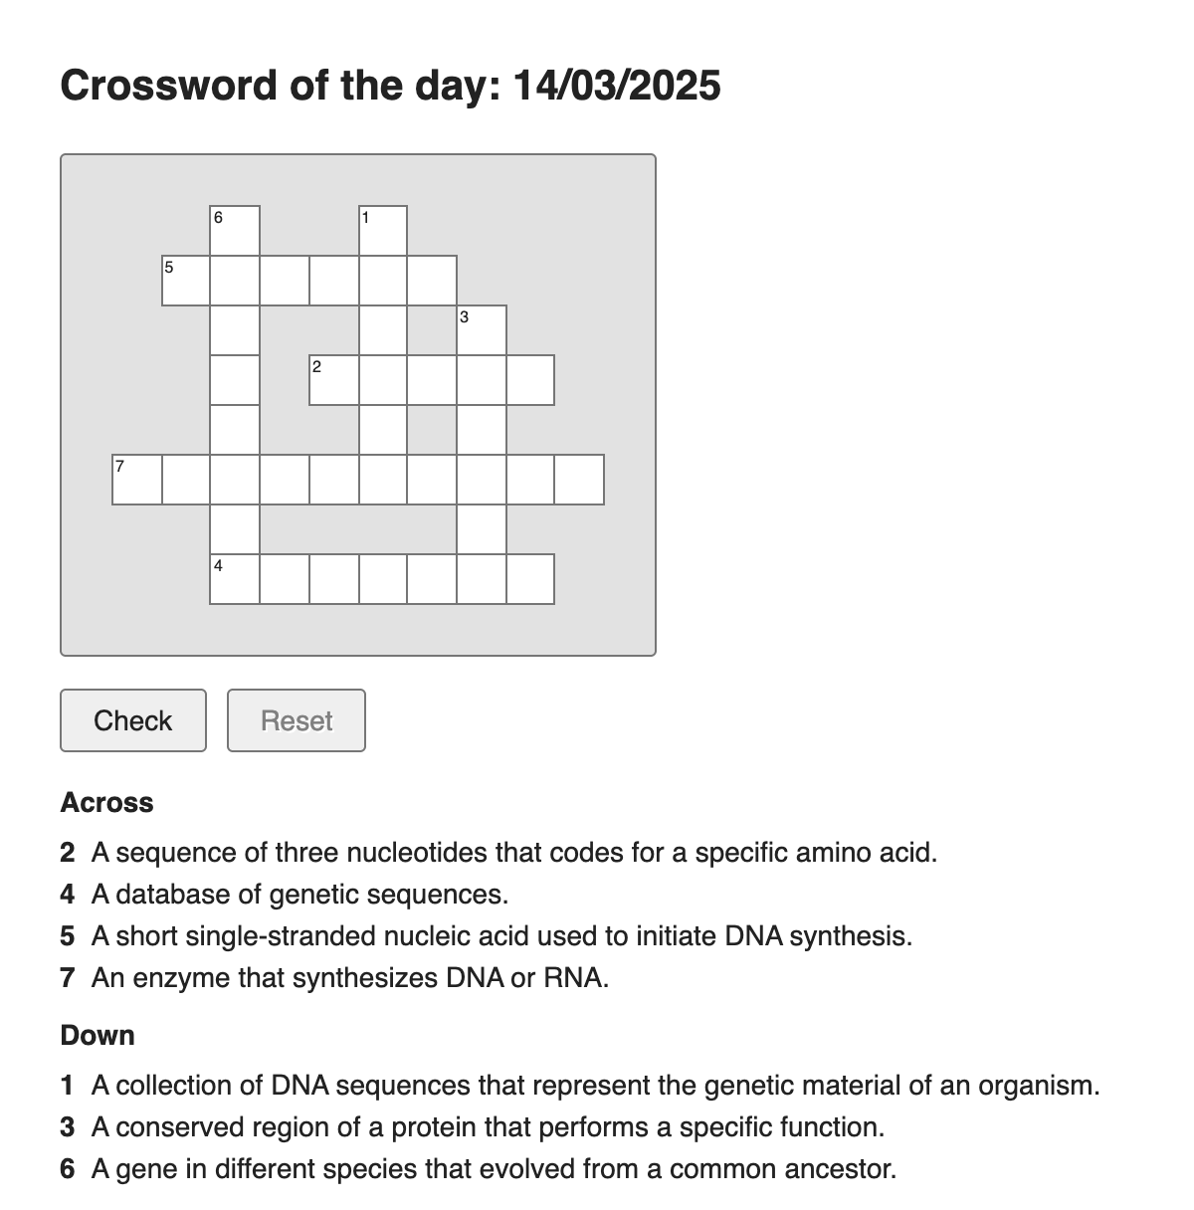Click the primer clue numbered 5

(487, 936)
